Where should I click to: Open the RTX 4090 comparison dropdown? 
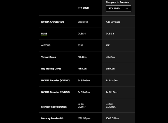[x=118, y=8]
